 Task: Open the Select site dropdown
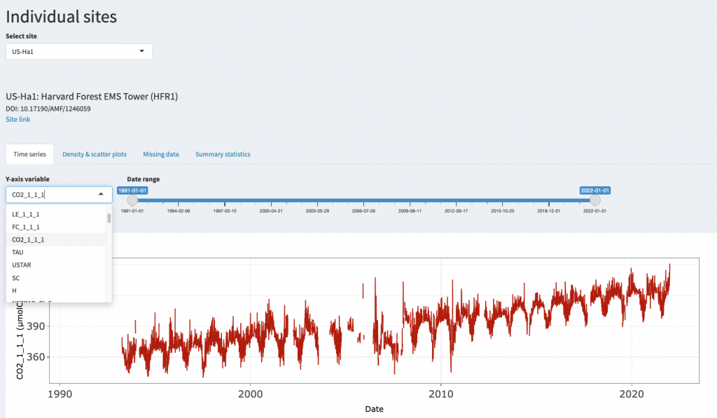pos(78,50)
